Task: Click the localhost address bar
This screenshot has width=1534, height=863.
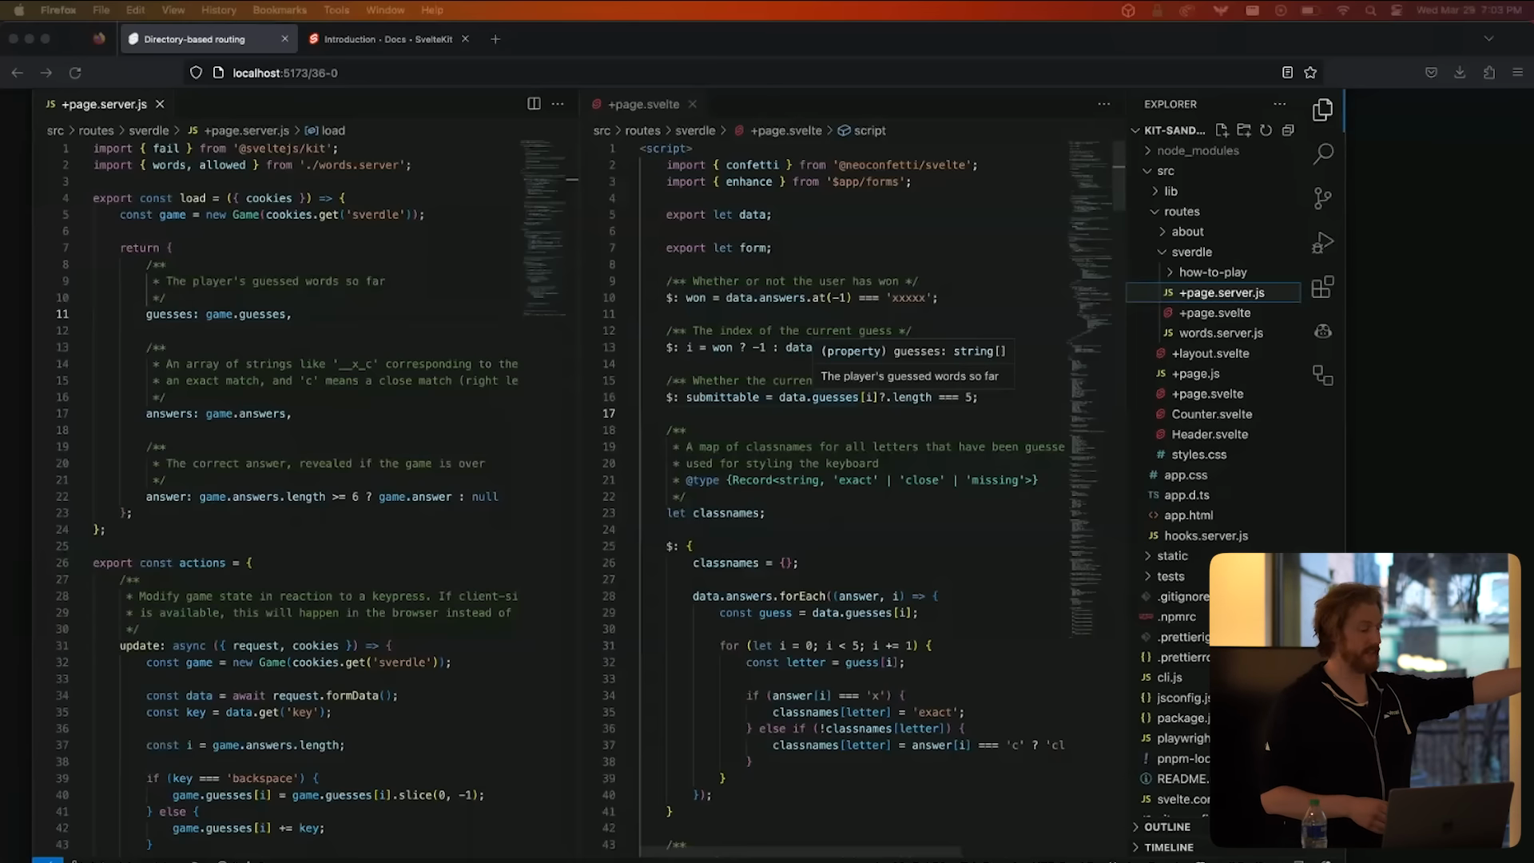Action: point(284,73)
